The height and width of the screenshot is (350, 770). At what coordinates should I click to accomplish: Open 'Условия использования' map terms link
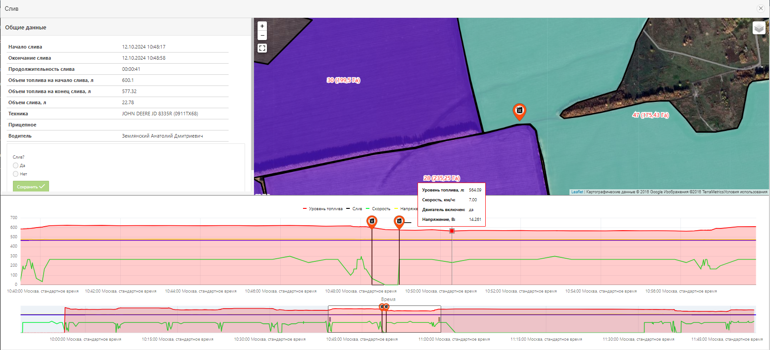click(745, 192)
